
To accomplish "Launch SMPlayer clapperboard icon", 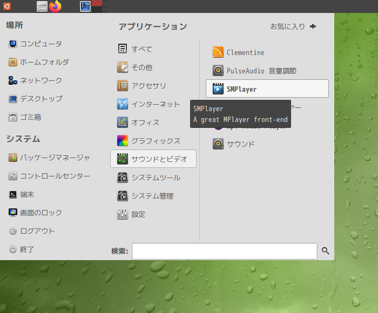I will (x=218, y=89).
